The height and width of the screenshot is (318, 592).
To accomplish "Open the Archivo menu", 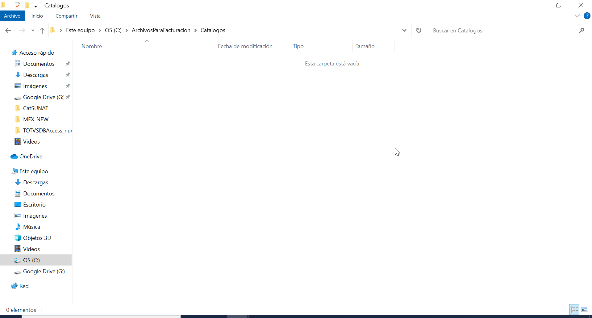I will tap(12, 16).
